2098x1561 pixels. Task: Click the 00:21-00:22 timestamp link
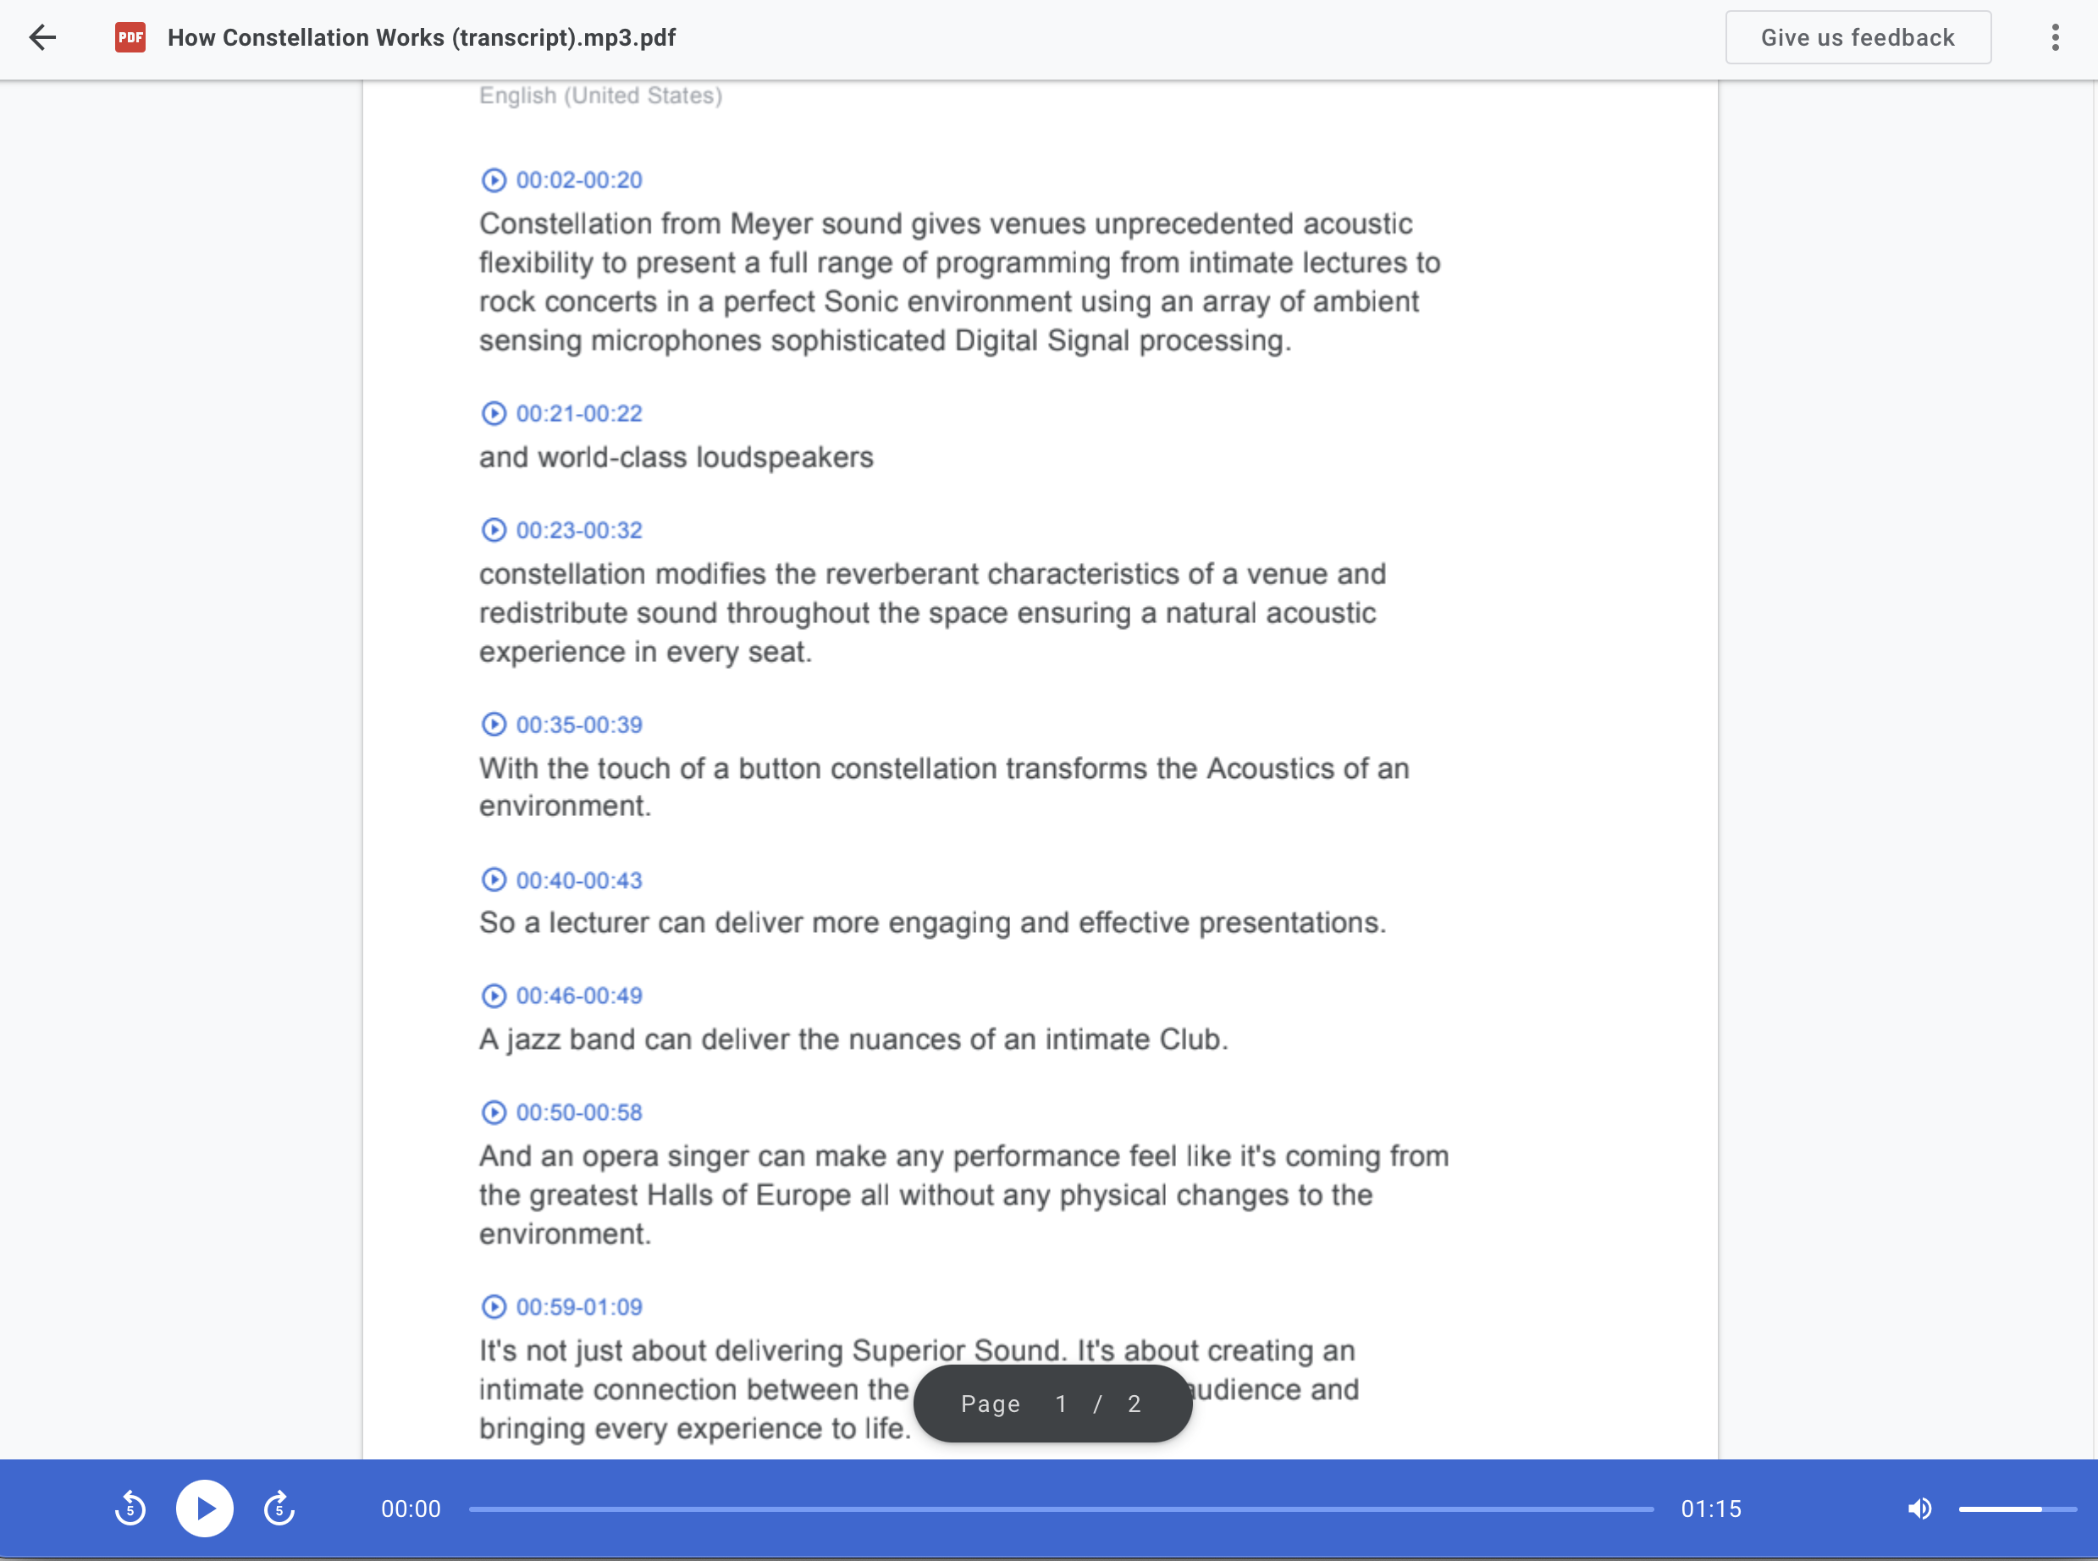tap(578, 414)
